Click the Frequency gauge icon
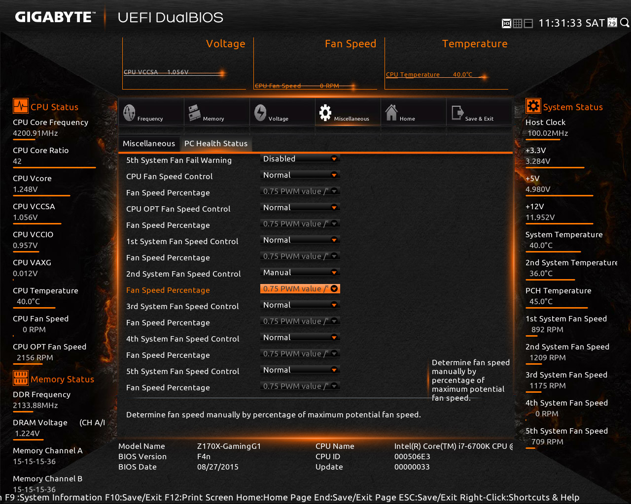This screenshot has width=631, height=504. tap(129, 113)
